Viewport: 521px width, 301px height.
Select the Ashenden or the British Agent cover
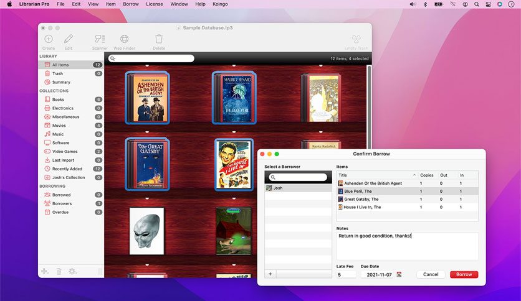point(147,98)
